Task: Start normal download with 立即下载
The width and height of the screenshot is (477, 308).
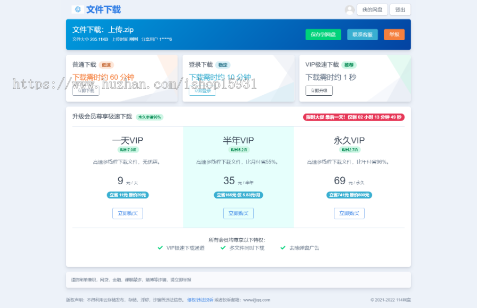Action: (x=86, y=90)
